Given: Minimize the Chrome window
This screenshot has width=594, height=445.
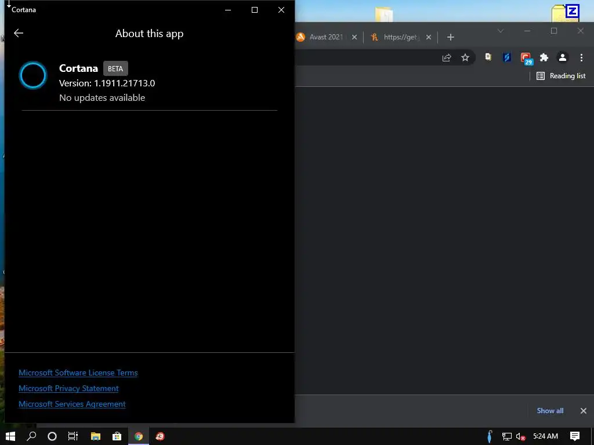Looking at the screenshot, I should click(x=527, y=31).
